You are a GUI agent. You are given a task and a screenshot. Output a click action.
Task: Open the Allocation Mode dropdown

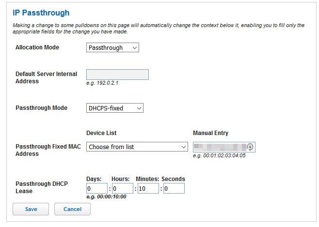(112, 47)
